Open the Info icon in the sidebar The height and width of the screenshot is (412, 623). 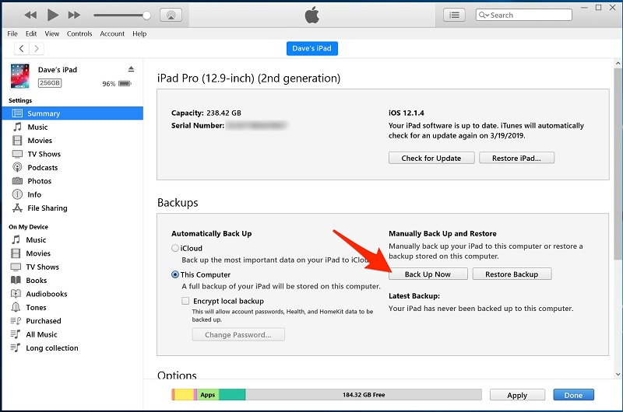(17, 194)
